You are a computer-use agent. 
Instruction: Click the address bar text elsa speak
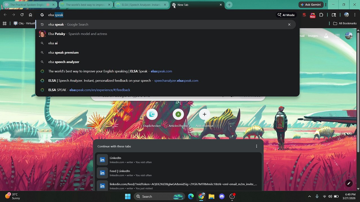click(x=56, y=15)
